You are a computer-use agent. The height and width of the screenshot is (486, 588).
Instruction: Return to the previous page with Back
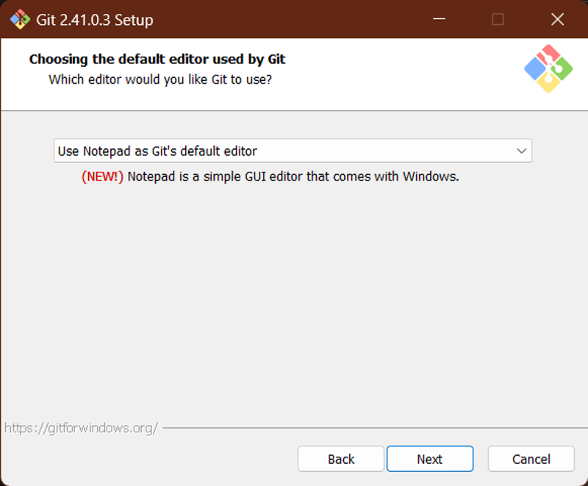click(x=341, y=459)
